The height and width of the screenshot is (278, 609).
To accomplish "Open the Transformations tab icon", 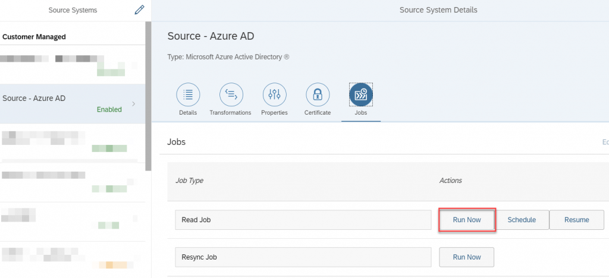I will click(x=231, y=94).
